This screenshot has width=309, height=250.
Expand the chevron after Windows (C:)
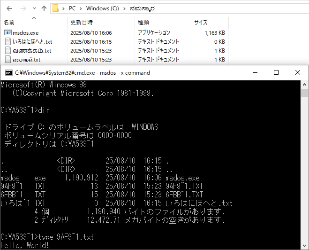[x=124, y=8]
